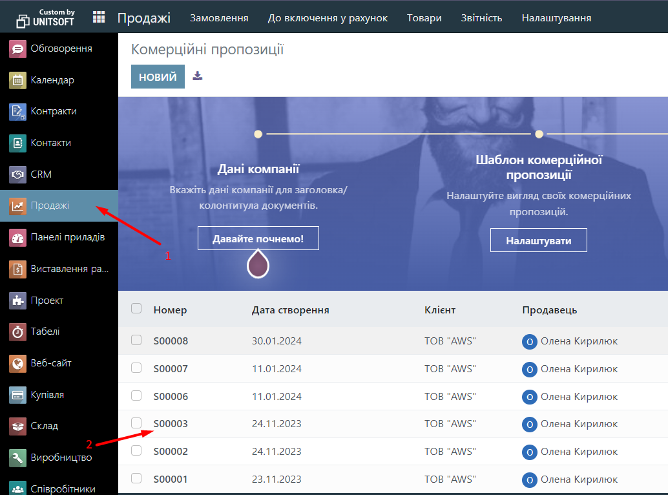Open the Склад app icon
668x495 pixels.
17,426
